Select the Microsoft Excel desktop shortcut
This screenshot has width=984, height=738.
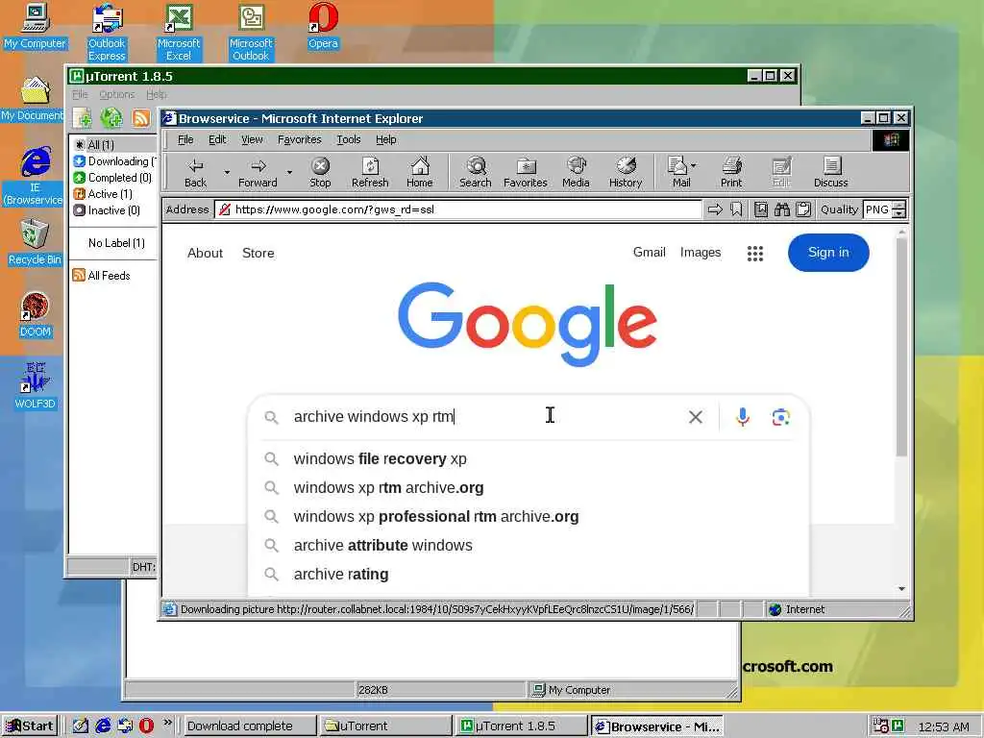pyautogui.click(x=179, y=32)
